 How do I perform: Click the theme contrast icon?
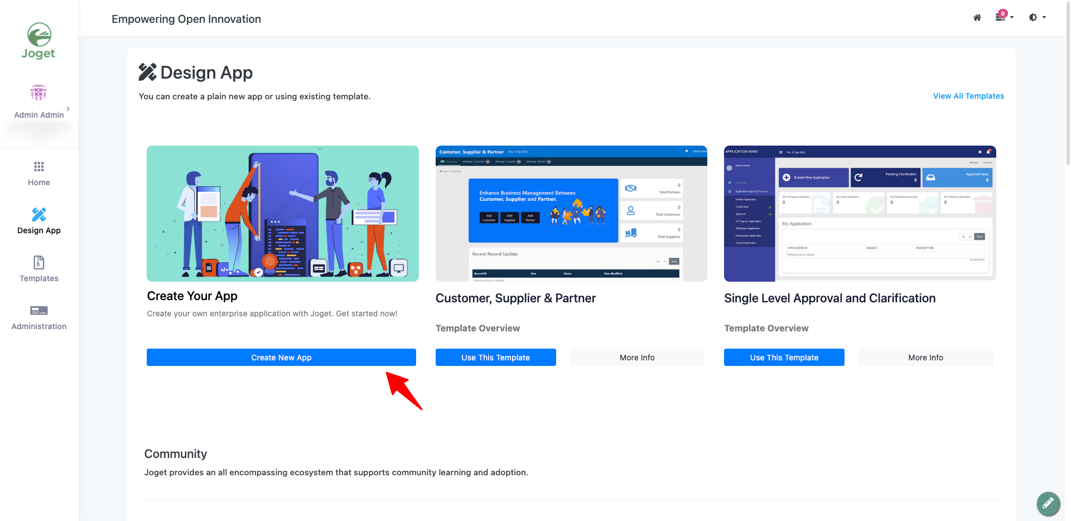(x=1033, y=17)
